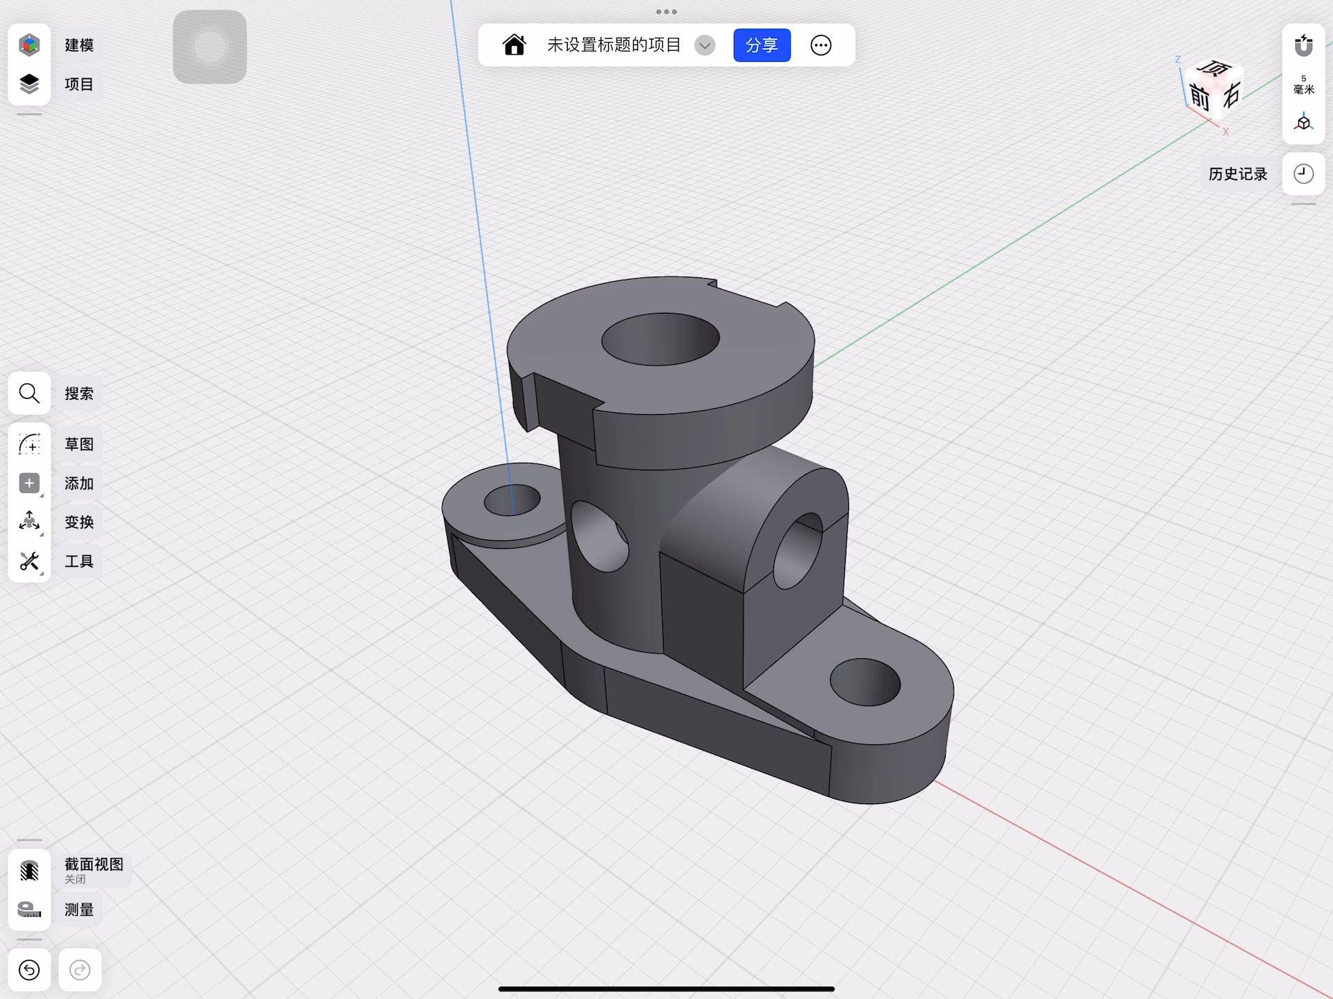1333x999 pixels.
Task: Activate the 搜索 magnifier icon
Action: click(29, 393)
